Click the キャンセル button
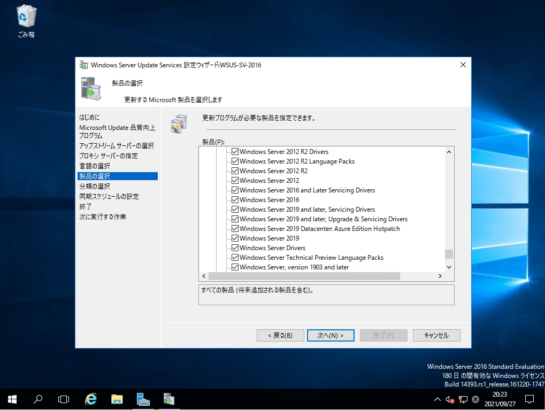This screenshot has width=545, height=410. (x=436, y=335)
